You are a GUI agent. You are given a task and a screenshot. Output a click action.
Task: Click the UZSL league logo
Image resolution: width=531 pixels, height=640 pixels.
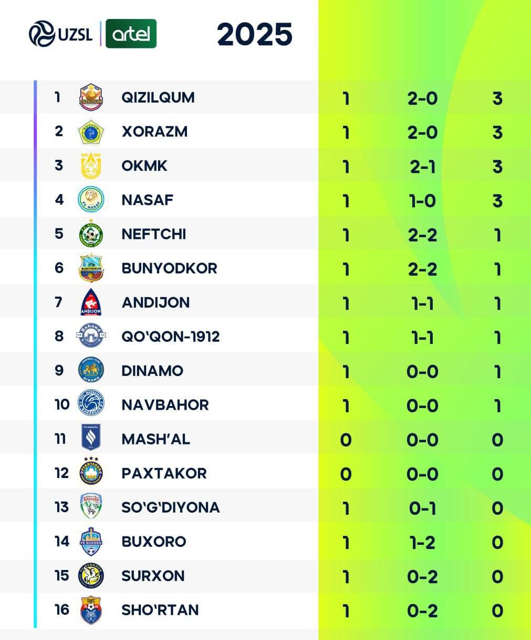coord(60,34)
